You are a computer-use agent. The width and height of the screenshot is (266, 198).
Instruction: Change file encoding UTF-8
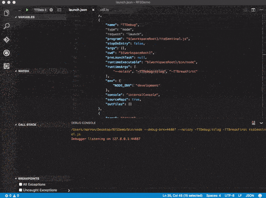229,196
